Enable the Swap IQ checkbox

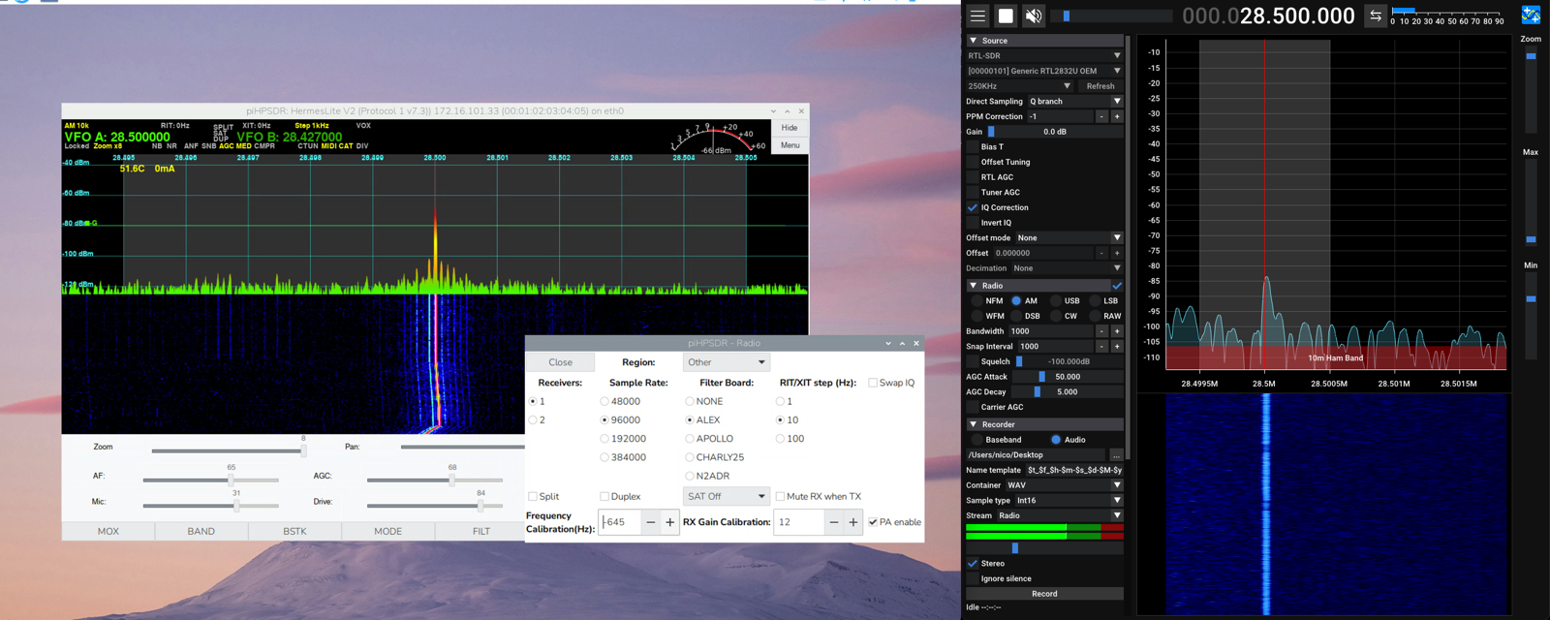tap(873, 383)
